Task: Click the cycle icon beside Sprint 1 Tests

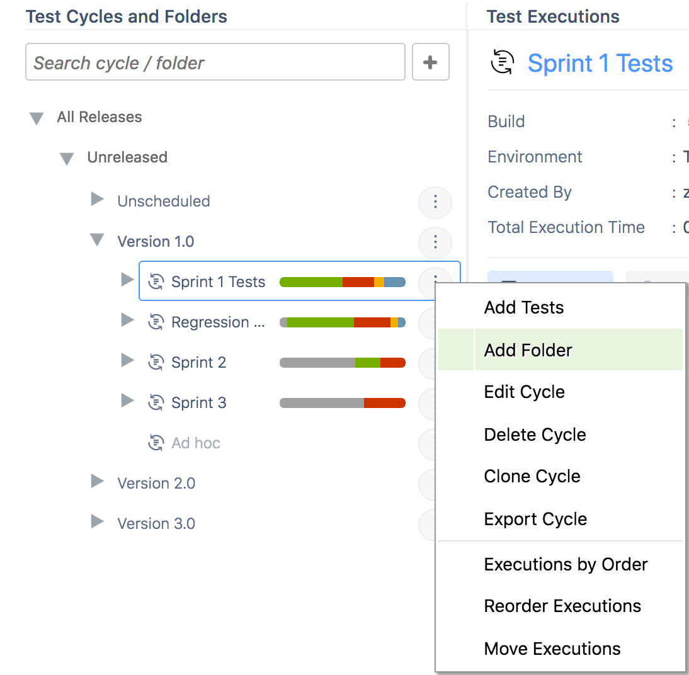Action: (x=156, y=281)
